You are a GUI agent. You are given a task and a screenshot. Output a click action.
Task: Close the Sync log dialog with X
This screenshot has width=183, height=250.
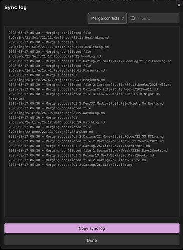179,5
